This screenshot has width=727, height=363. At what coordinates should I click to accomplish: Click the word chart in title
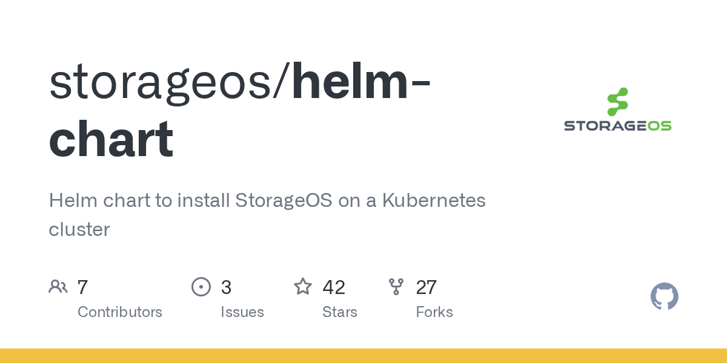tap(111, 139)
